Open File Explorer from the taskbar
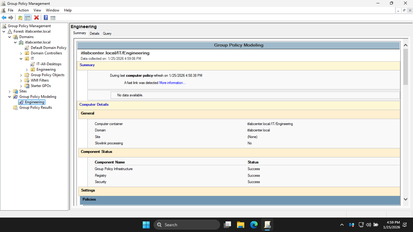The height and width of the screenshot is (232, 413). tap(240, 225)
